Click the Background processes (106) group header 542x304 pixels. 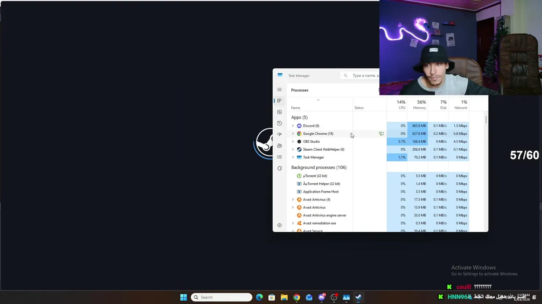click(319, 167)
